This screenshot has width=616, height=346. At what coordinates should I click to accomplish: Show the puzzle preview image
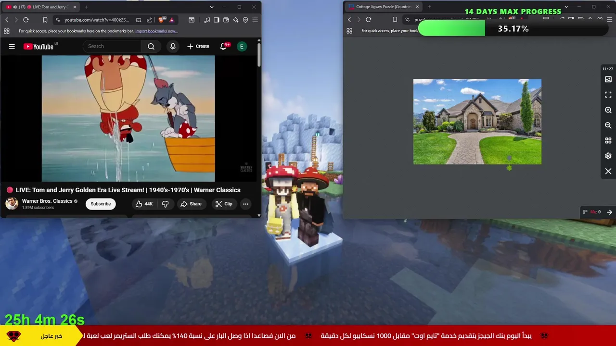(608, 79)
